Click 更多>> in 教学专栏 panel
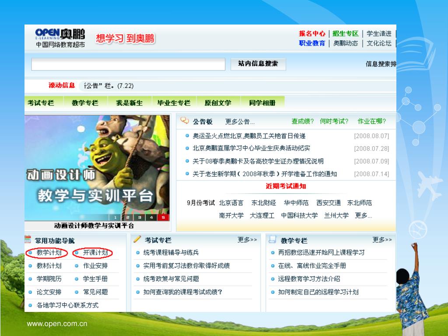Screen dimensions: 448x336 [382, 240]
